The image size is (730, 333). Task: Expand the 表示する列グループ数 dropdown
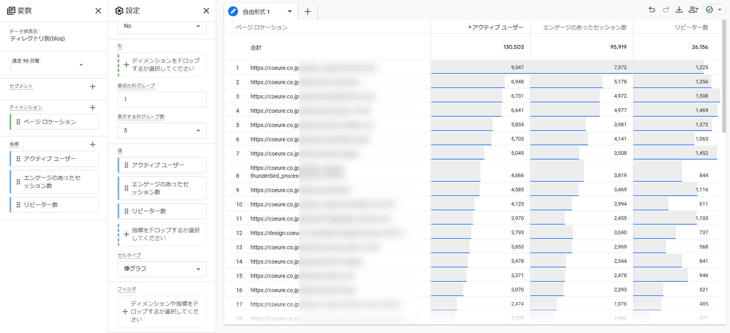(162, 131)
